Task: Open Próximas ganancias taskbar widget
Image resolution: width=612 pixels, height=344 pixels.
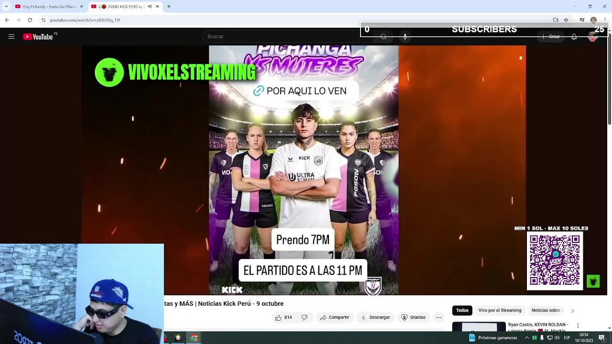Action: (x=493, y=338)
